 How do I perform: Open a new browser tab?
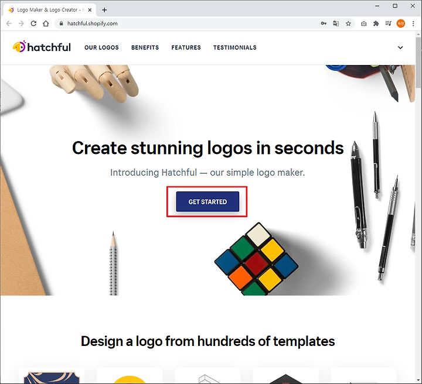104,10
